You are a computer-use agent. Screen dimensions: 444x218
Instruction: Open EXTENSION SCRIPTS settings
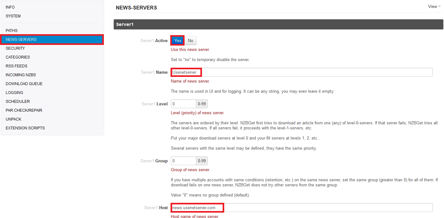coord(25,128)
